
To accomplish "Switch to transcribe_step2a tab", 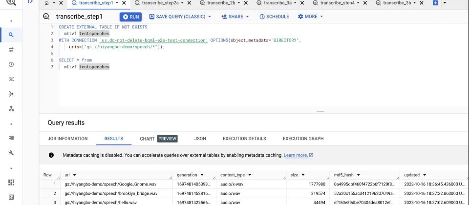I will (160, 3).
